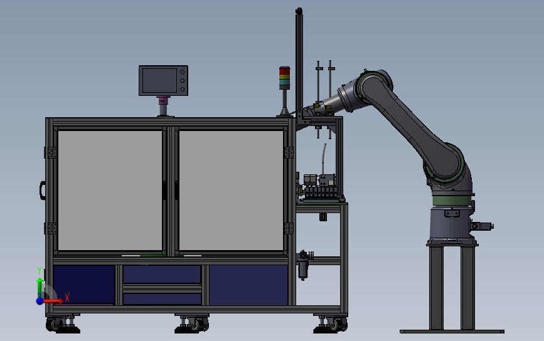The width and height of the screenshot is (544, 341).
Task: Select the left gray cabinet door panel
Action: [x=110, y=190]
